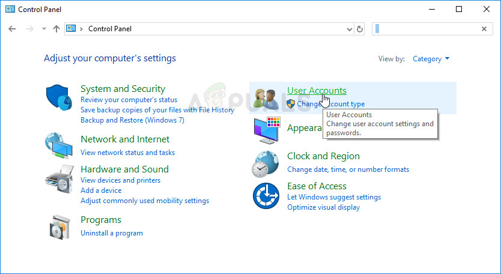Image resolution: width=501 pixels, height=274 pixels.
Task: Go back with the left arrow
Action: click(x=12, y=29)
